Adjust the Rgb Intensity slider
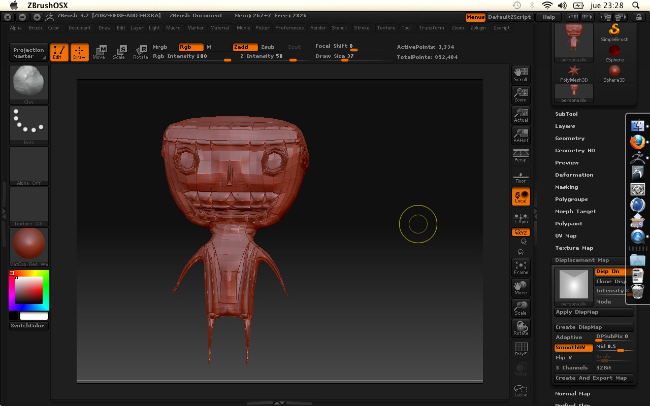Screen dimensions: 650x406 point(191,56)
